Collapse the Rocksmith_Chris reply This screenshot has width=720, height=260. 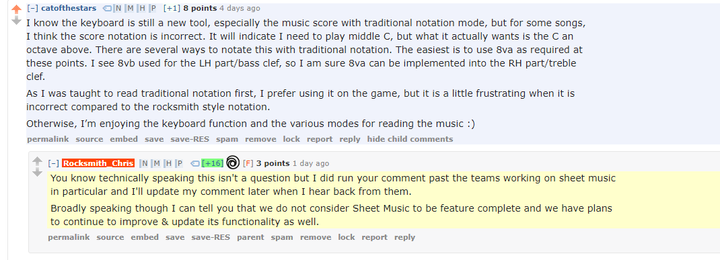[x=53, y=163]
